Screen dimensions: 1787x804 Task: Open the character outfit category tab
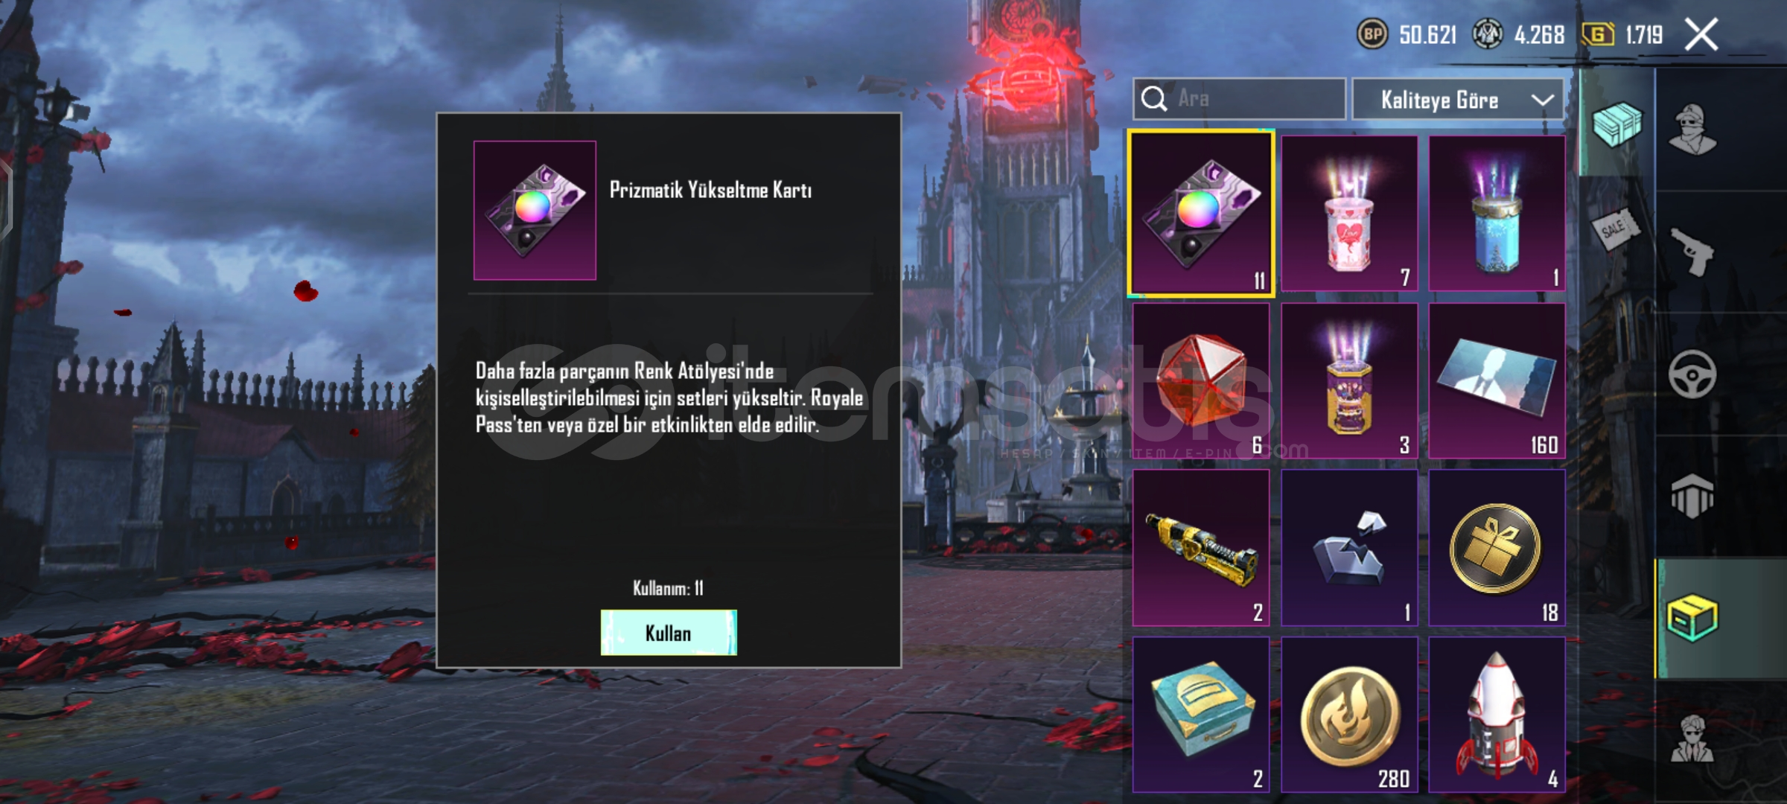(1692, 129)
